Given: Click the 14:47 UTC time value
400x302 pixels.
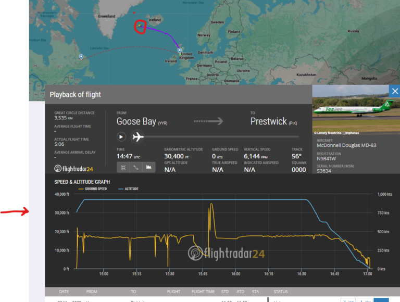Looking at the screenshot, I should pos(128,156).
